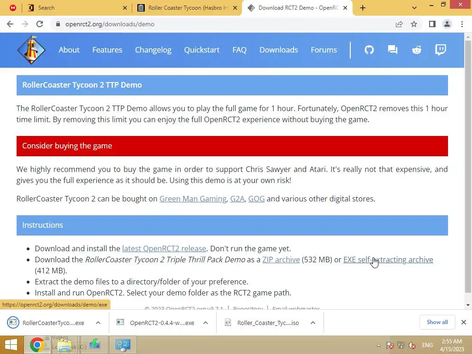Click the Action Center flag tray icon
The width and height of the screenshot is (472, 354).
(390, 345)
